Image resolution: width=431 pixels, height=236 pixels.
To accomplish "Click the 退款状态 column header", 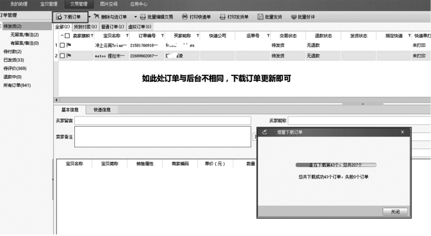I will tap(323, 36).
